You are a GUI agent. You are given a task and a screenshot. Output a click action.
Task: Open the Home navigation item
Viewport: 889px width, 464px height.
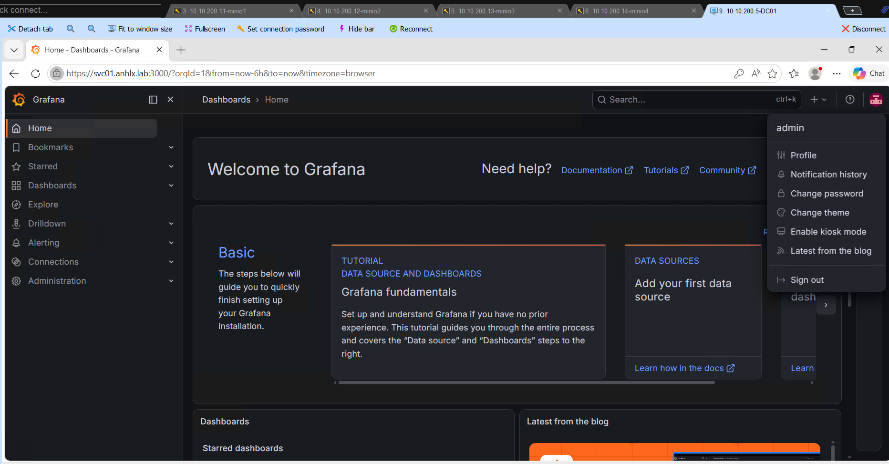(82, 128)
